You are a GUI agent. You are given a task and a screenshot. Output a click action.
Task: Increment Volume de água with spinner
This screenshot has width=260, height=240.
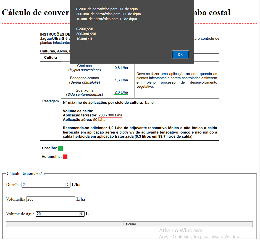pyautogui.click(x=81, y=213)
